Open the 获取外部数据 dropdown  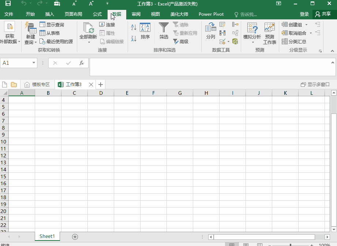10,33
